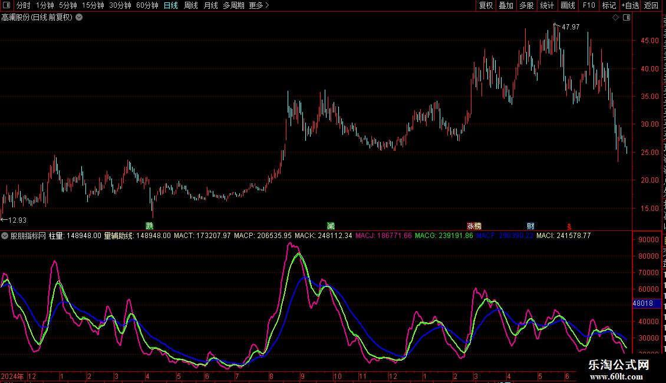Click the red dollar sign marker
666x383 pixels.
pyautogui.click(x=569, y=227)
